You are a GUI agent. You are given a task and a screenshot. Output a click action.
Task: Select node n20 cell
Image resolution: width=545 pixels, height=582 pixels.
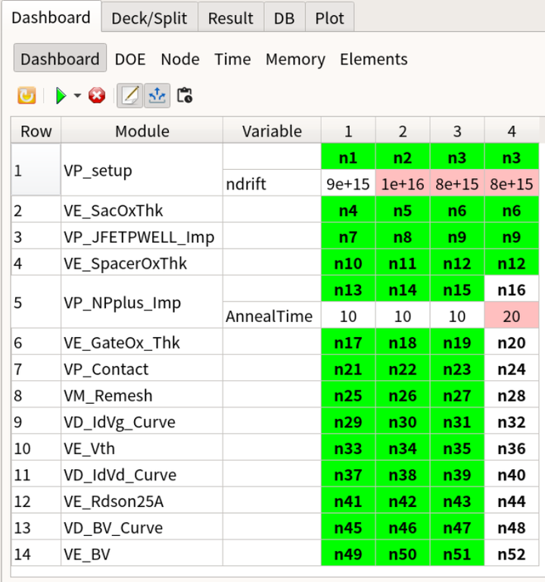point(512,343)
